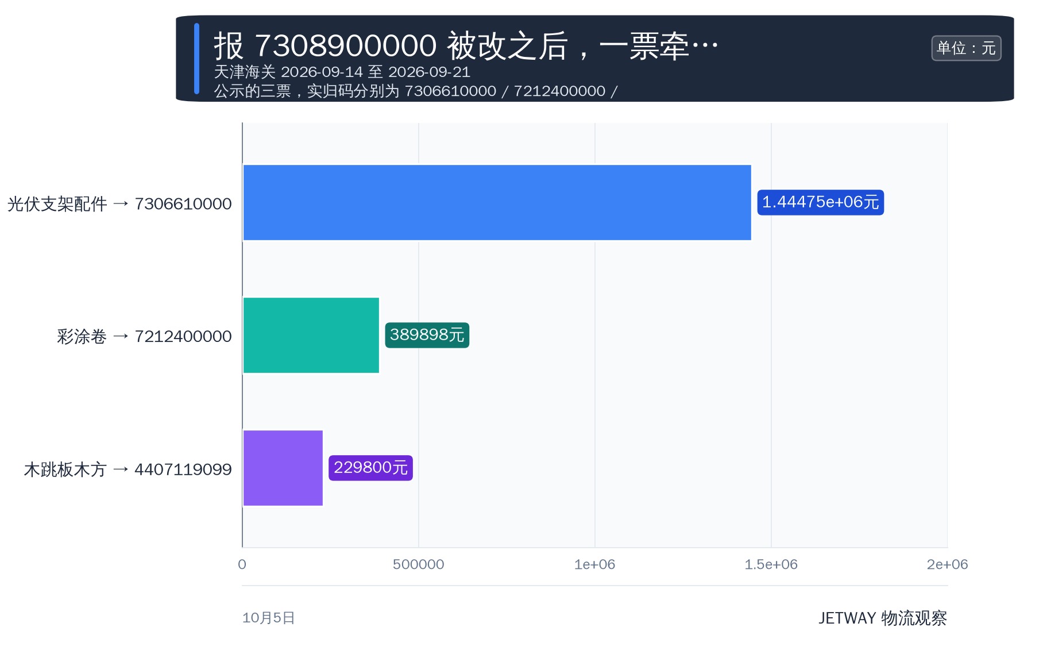Click the subtitle 天津海关 2026-09-14 至 2026-09-21
Screen dimensions: 1043x658
coord(342,72)
